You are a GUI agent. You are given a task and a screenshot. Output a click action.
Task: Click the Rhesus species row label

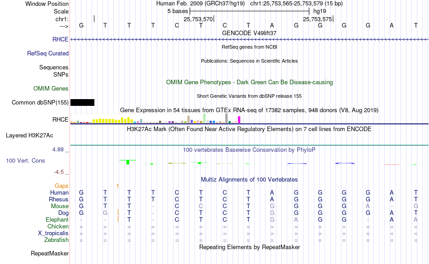[59, 199]
